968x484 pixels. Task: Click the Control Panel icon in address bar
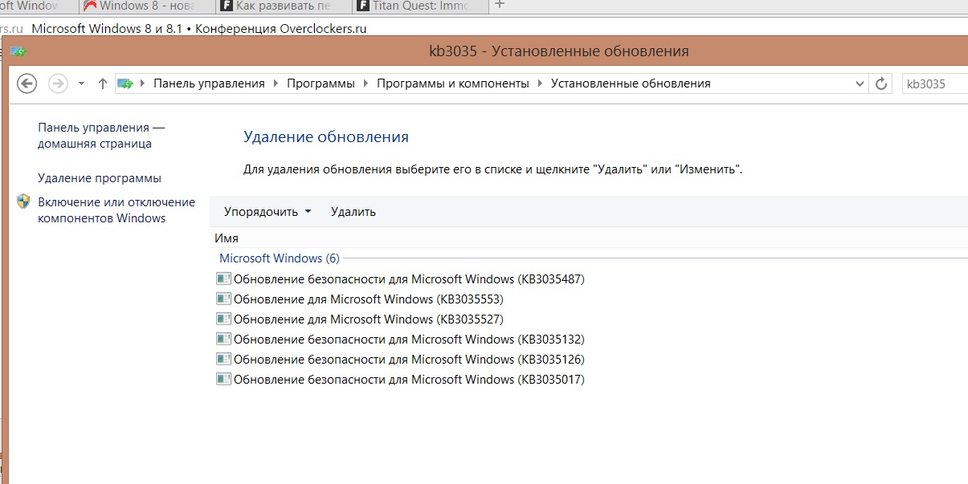point(125,83)
